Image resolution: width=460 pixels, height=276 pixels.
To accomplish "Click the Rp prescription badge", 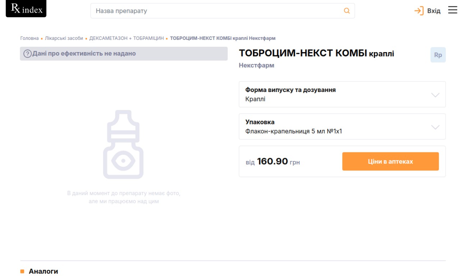I will [438, 55].
